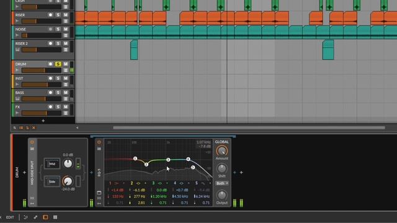Open the Both channel mode dropdown
The width and height of the screenshot is (397, 223).
tap(222, 183)
